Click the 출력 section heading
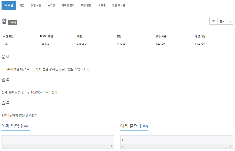Image resolution: width=235 pixels, height=151 pixels. pyautogui.click(x=6, y=103)
